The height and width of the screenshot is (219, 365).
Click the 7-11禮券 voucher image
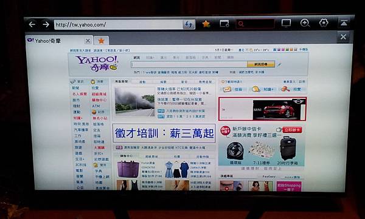coord(261,150)
